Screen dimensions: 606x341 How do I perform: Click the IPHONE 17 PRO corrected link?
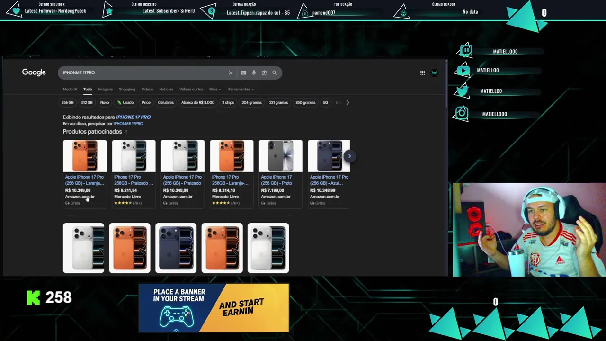tap(133, 117)
